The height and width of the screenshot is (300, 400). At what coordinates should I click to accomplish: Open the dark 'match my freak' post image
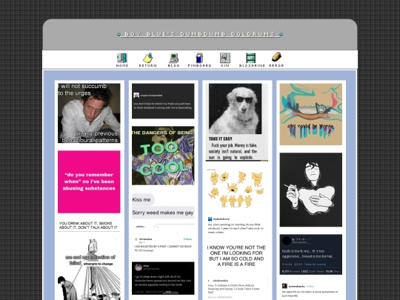click(163, 101)
